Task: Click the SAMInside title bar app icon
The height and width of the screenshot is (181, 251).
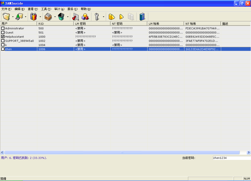Action: coord(3,3)
